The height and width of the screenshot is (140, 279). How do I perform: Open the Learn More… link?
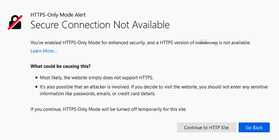coord(44,51)
